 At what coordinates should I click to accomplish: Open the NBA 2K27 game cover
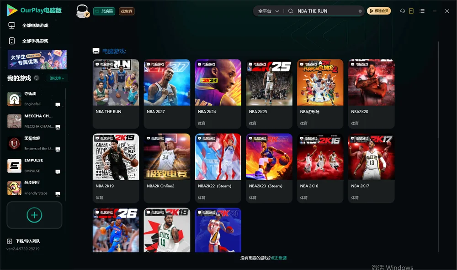[x=167, y=83]
